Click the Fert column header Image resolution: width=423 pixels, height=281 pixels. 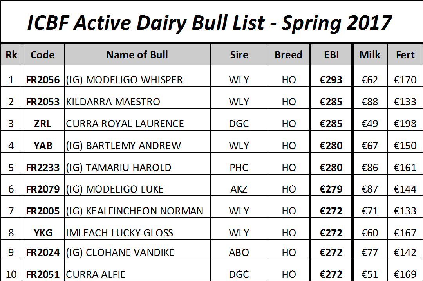point(405,55)
